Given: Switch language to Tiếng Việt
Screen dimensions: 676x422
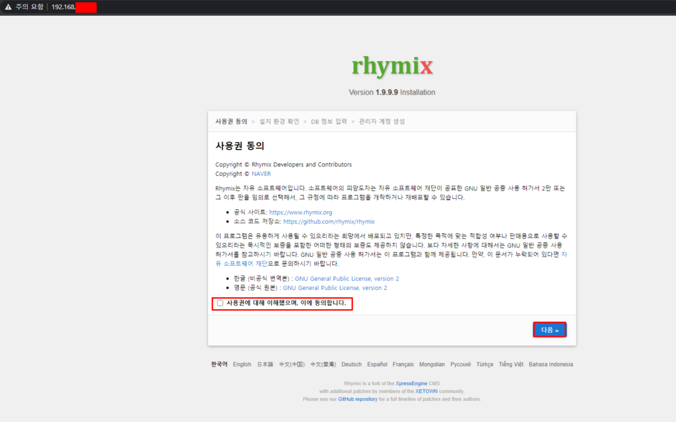Looking at the screenshot, I should tap(511, 364).
